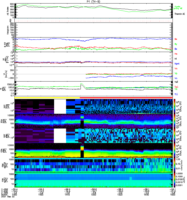This screenshot has width=187, height=200.
Task: Select the red Ne density legend label
Action: coord(176,54)
